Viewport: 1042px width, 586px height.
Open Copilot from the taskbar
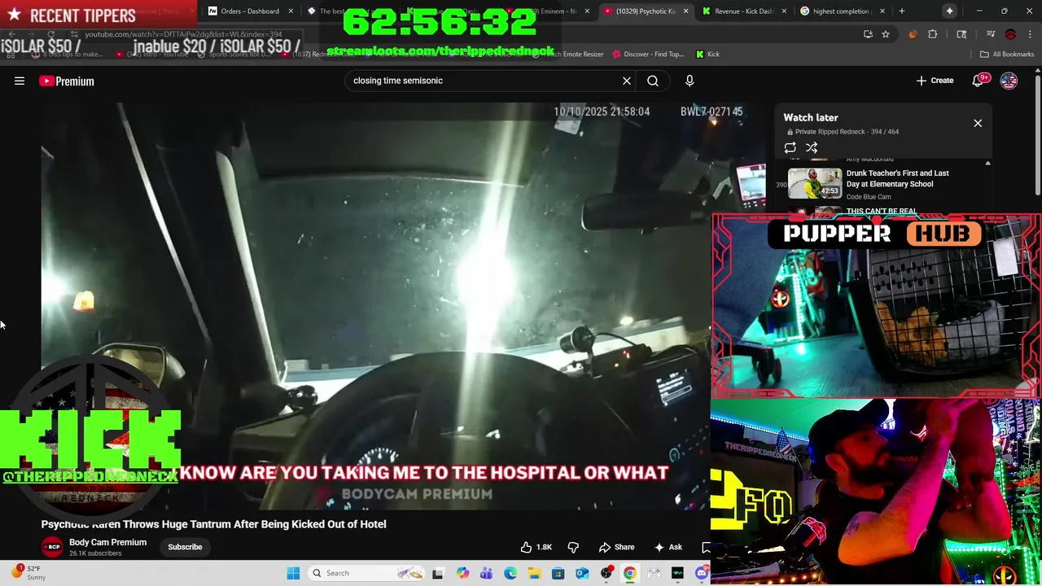tap(462, 573)
